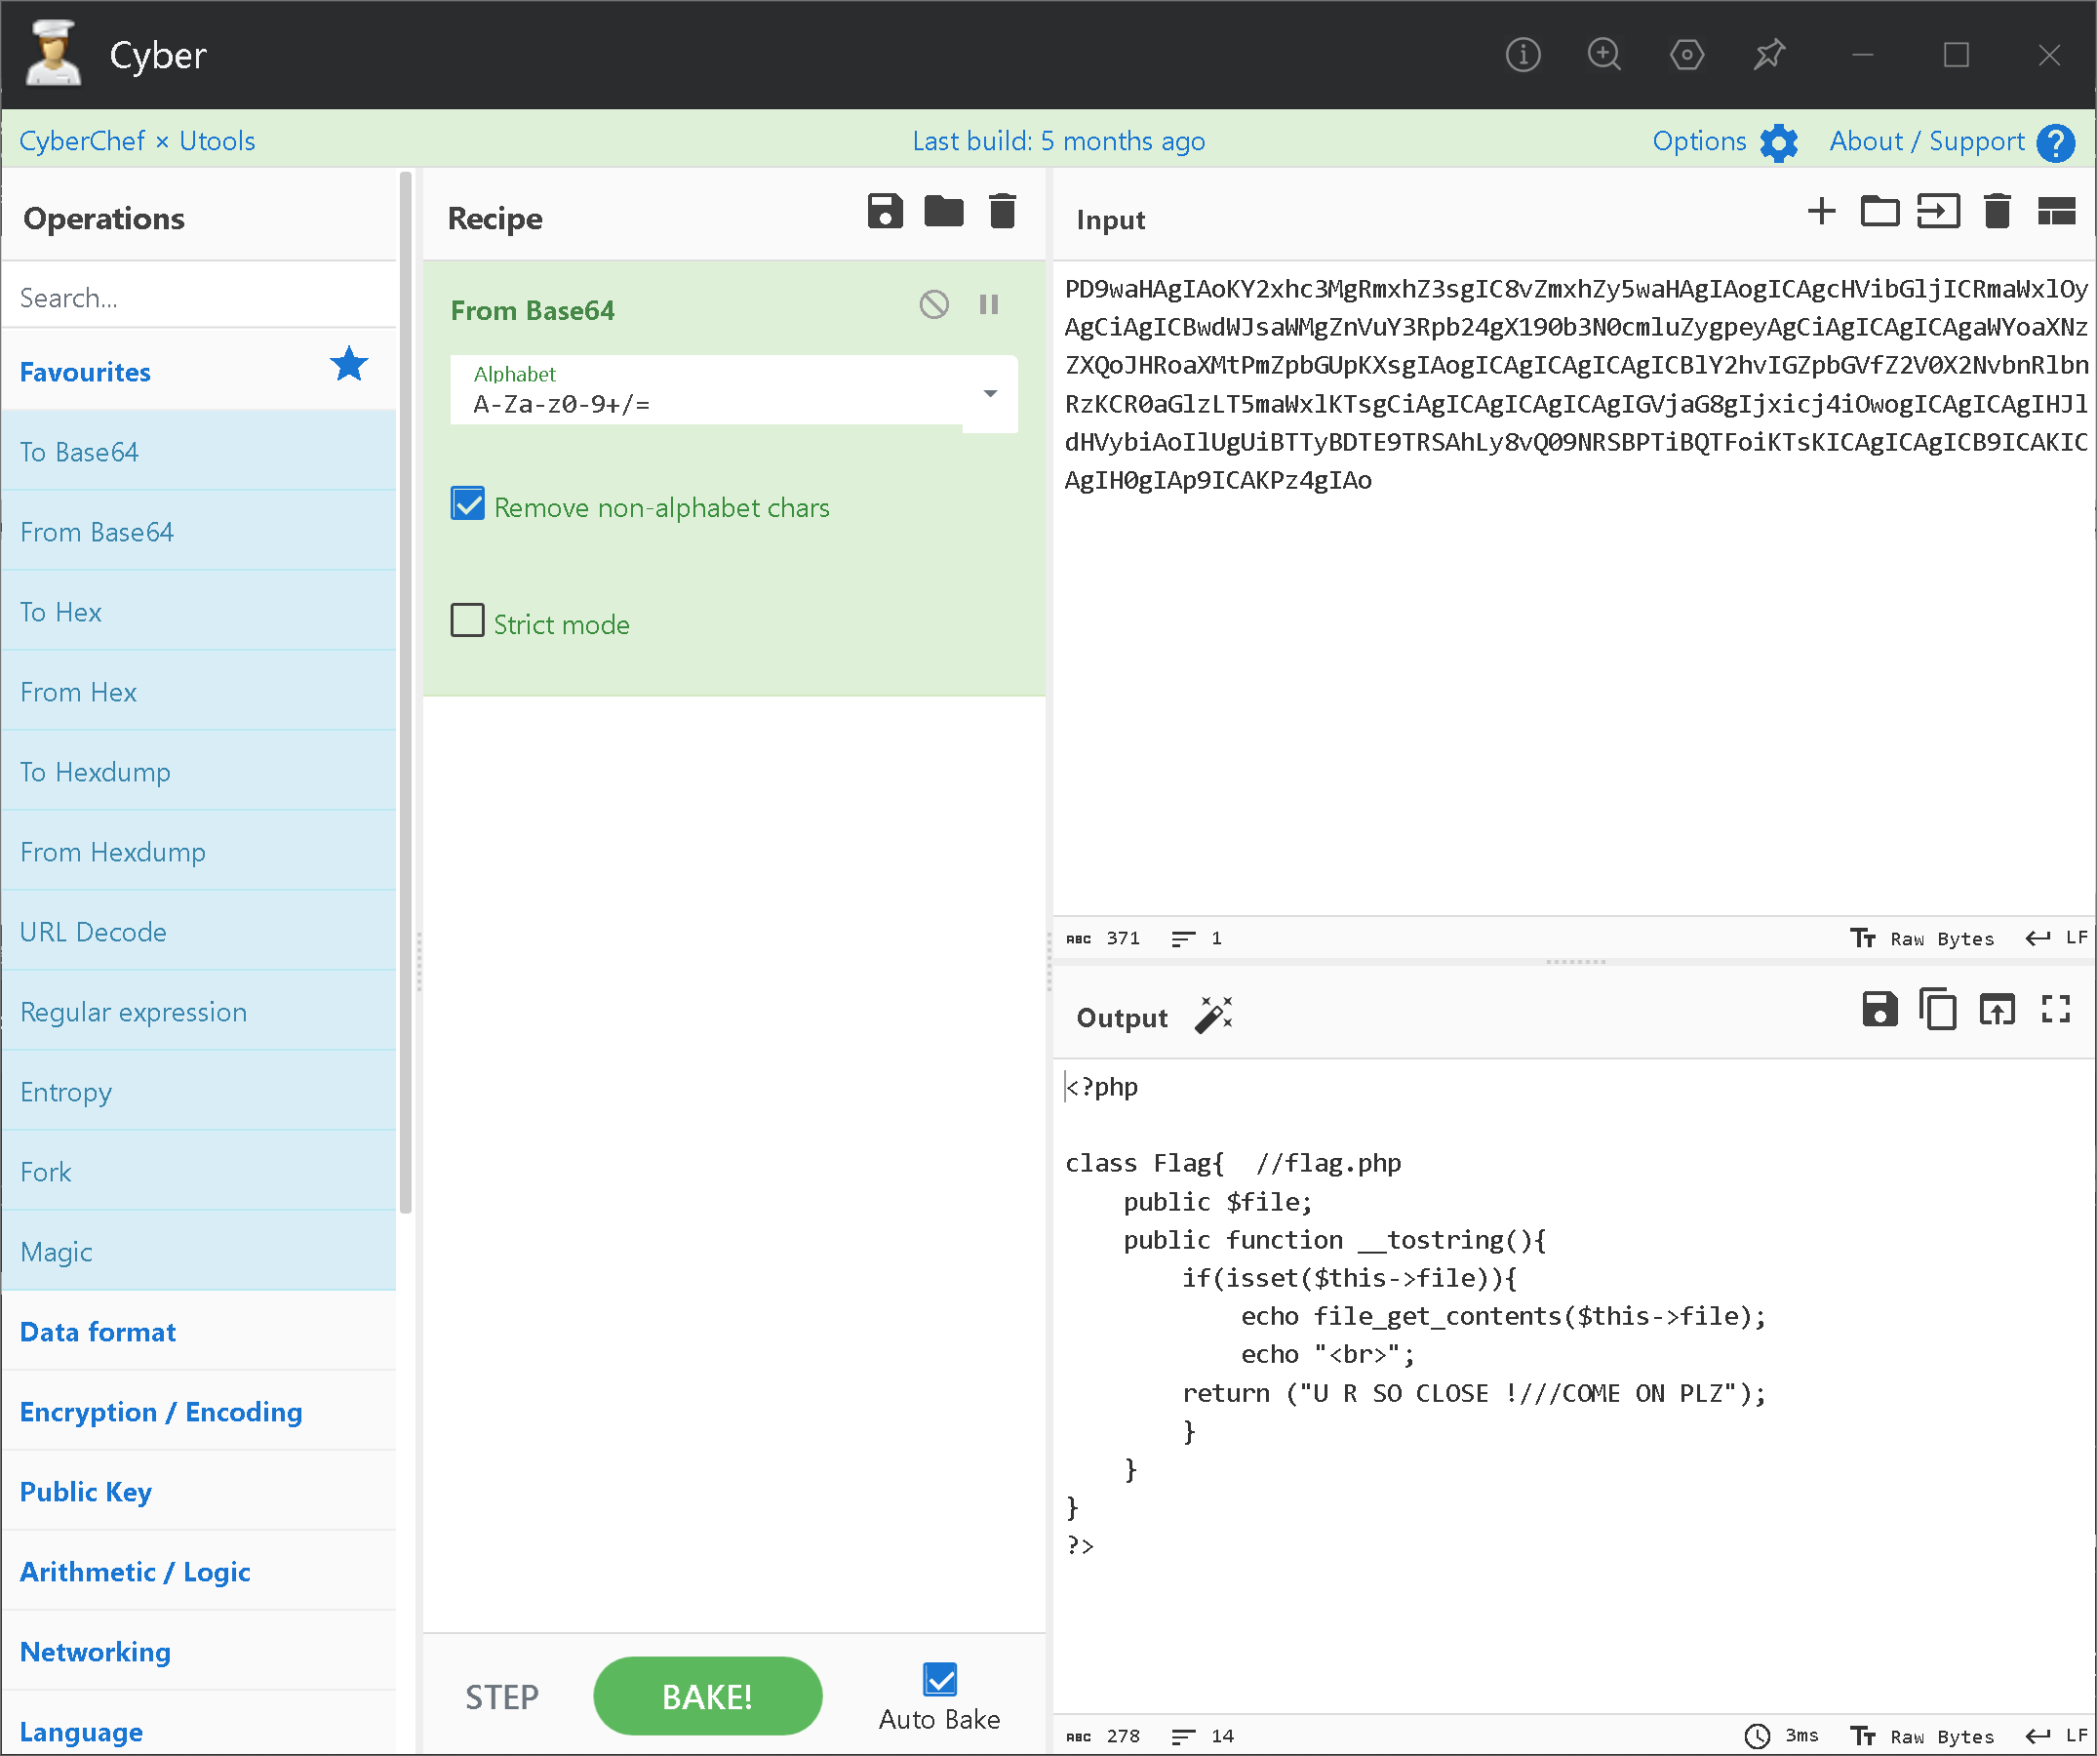
Task: Click the copy output to clipboard icon
Action: click(x=1939, y=1014)
